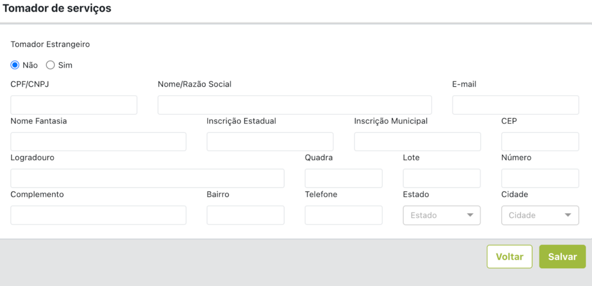Click the Complemento text field
This screenshot has width=592, height=286.
coord(98,216)
